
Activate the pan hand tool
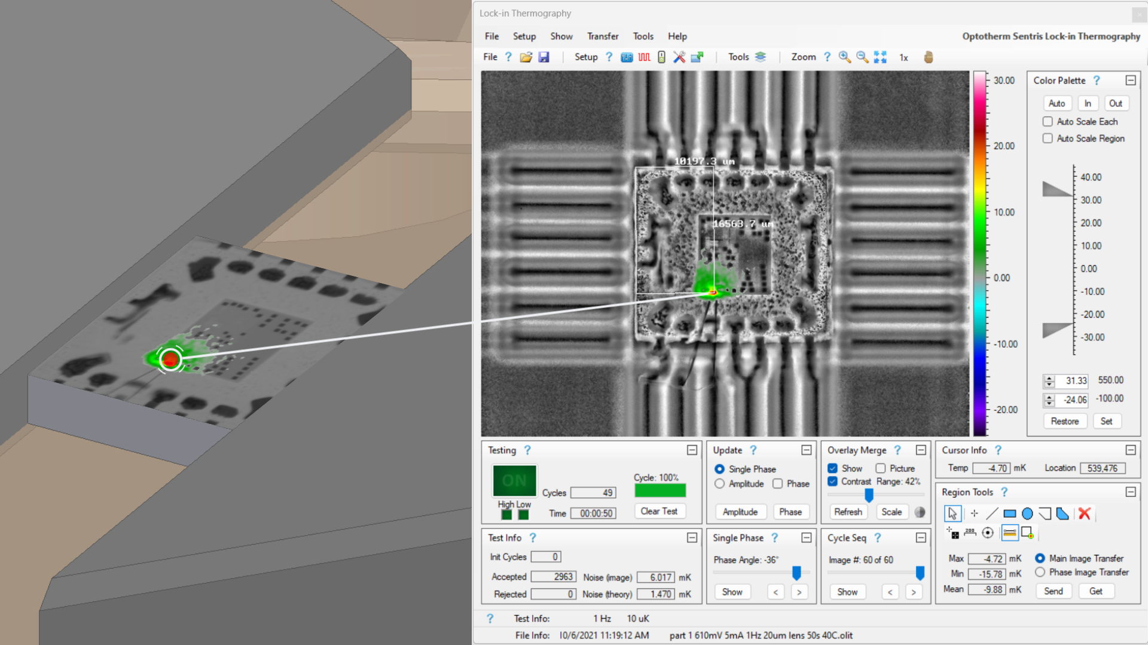pyautogui.click(x=929, y=57)
